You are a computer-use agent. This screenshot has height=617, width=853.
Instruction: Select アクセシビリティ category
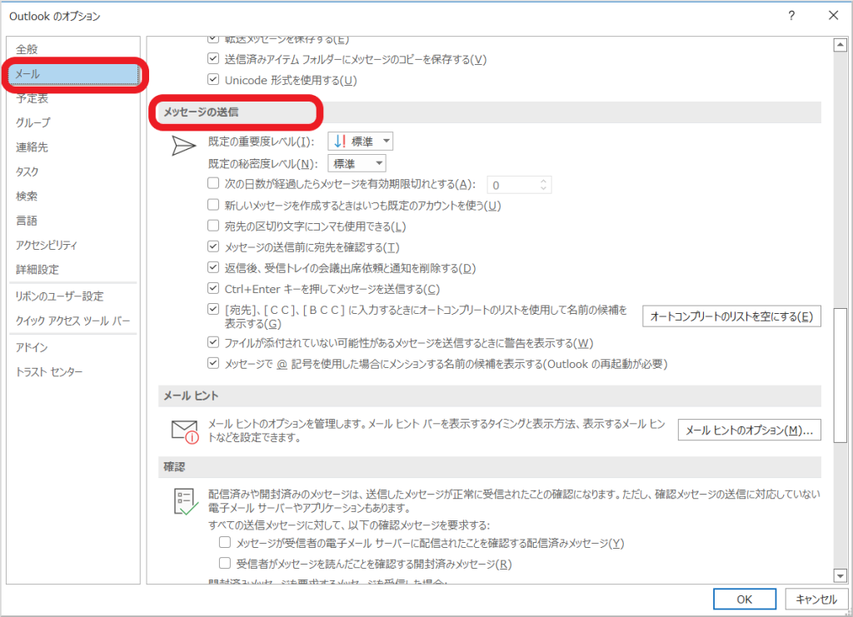[73, 245]
